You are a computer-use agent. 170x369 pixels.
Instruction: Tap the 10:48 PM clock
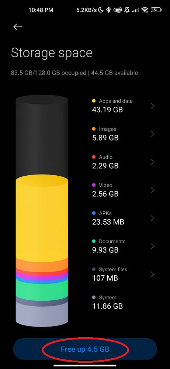(41, 10)
